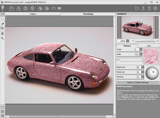Click the Redo right arrow icon
Image resolution: width=160 pixels, height=118 pixels.
tap(59, 8)
